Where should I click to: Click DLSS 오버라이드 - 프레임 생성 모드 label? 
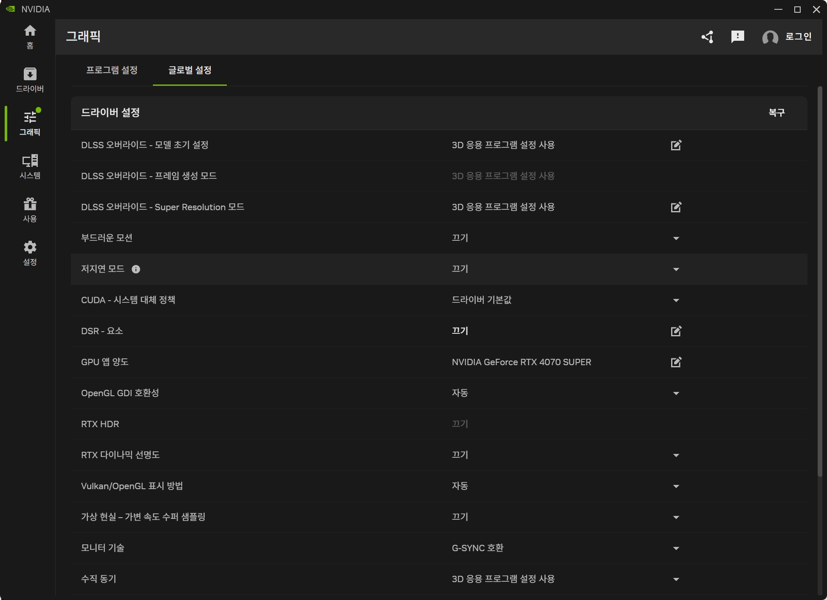tap(149, 176)
